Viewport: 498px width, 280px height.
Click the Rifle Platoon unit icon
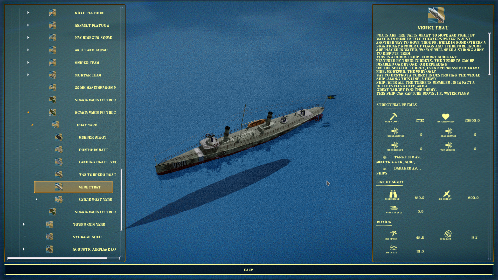53,13
